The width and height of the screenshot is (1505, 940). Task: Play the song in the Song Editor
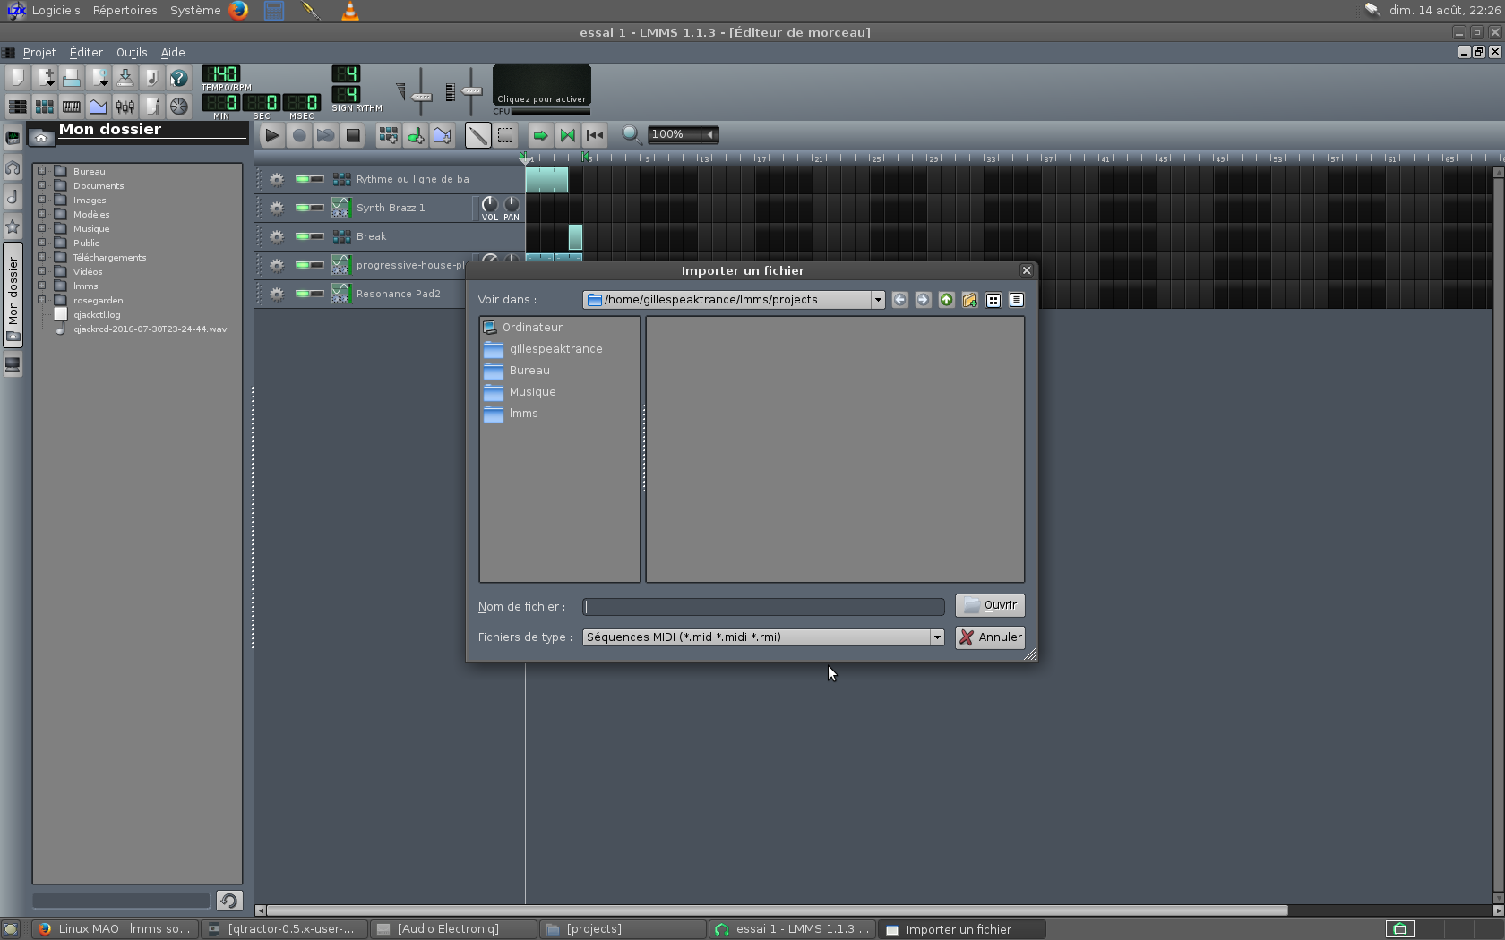[x=272, y=135]
